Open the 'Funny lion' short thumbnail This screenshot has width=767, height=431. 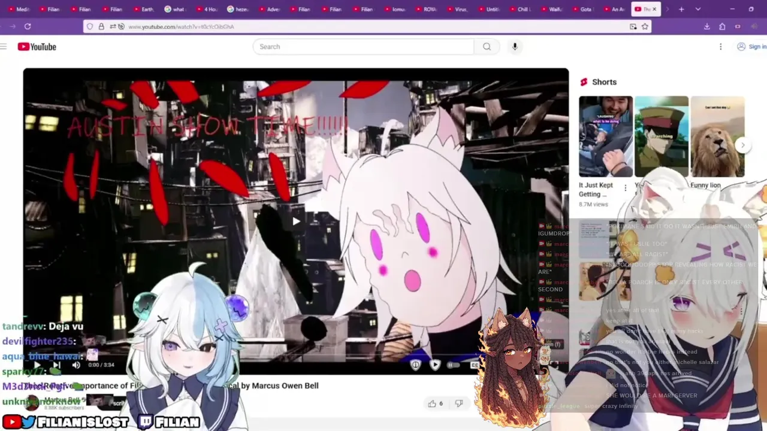tap(717, 136)
